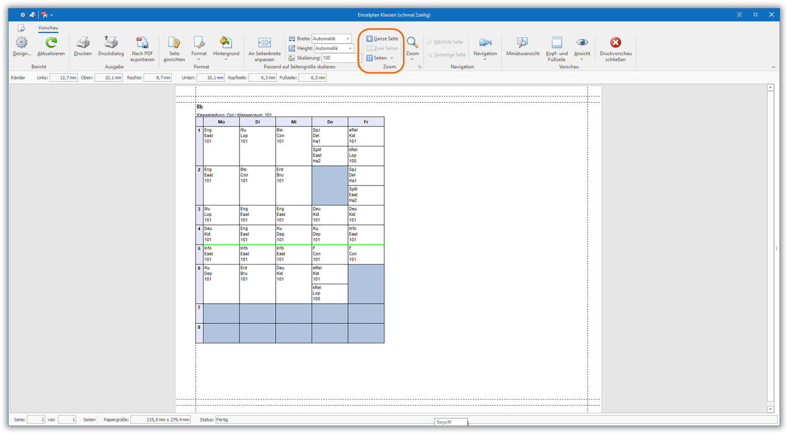Open the Design report editor
The width and height of the screenshot is (788, 434).
tap(22, 46)
